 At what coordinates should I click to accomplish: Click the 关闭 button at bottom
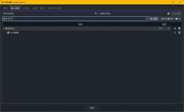[x=92, y=108]
